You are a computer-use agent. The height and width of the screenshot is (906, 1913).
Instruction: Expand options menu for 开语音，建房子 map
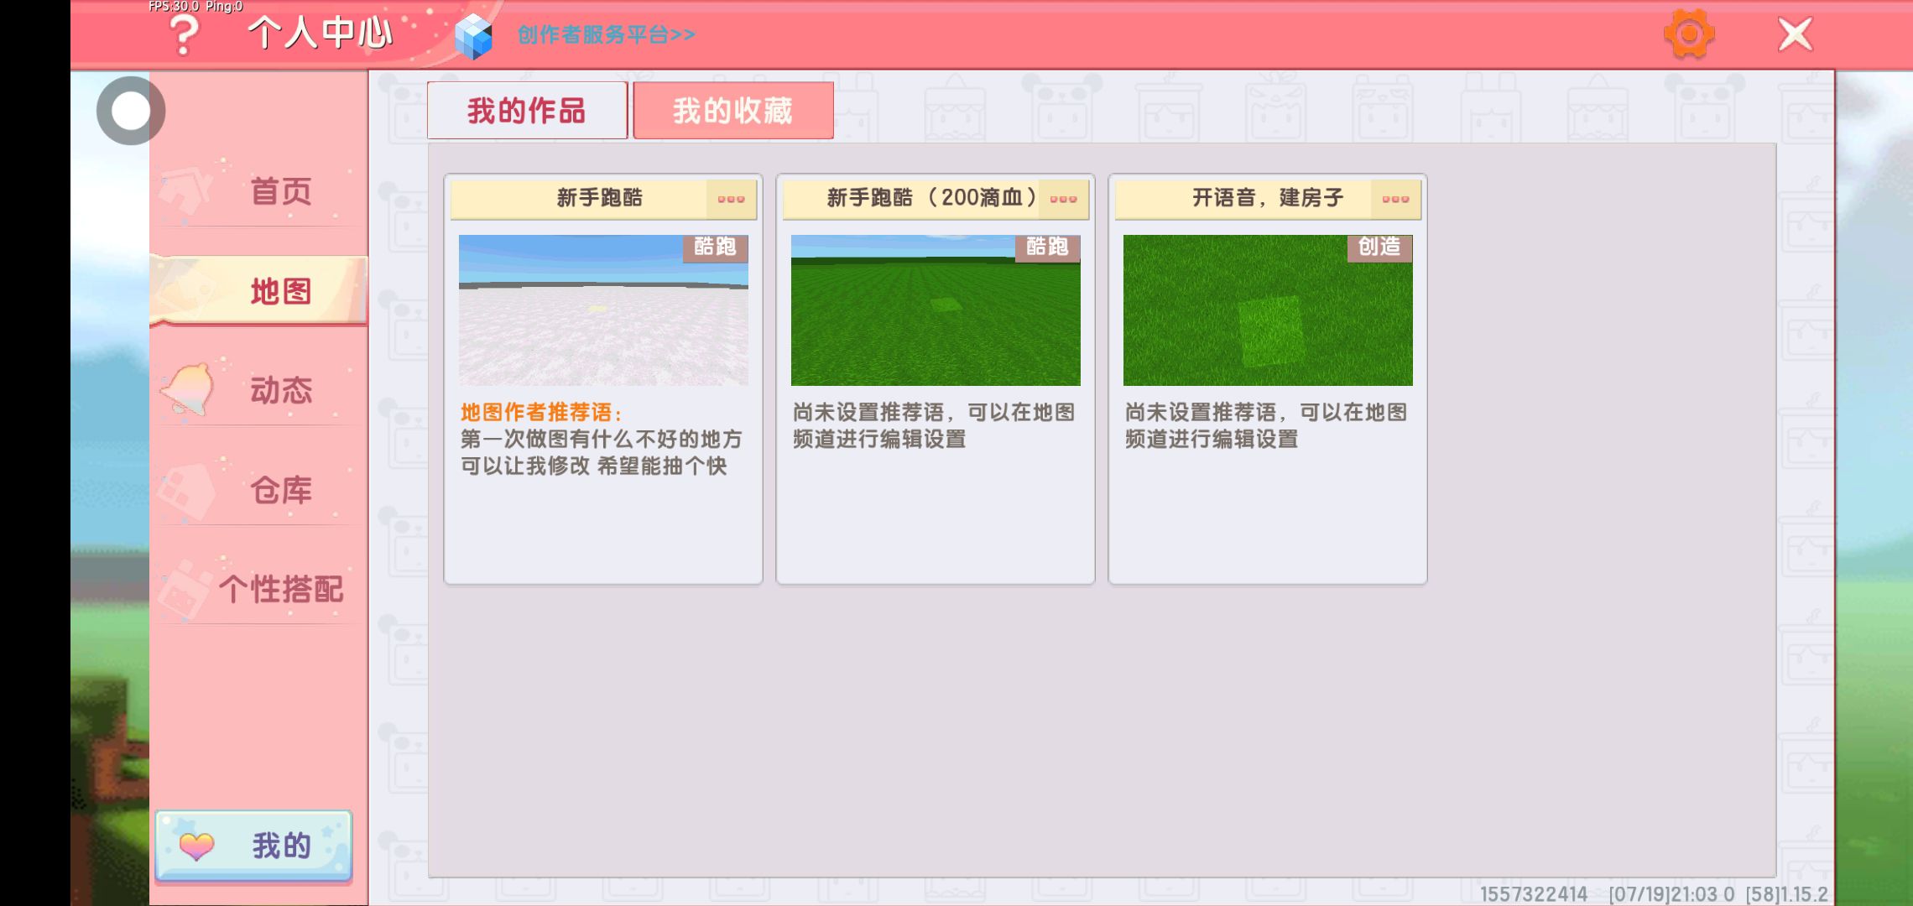coord(1395,199)
